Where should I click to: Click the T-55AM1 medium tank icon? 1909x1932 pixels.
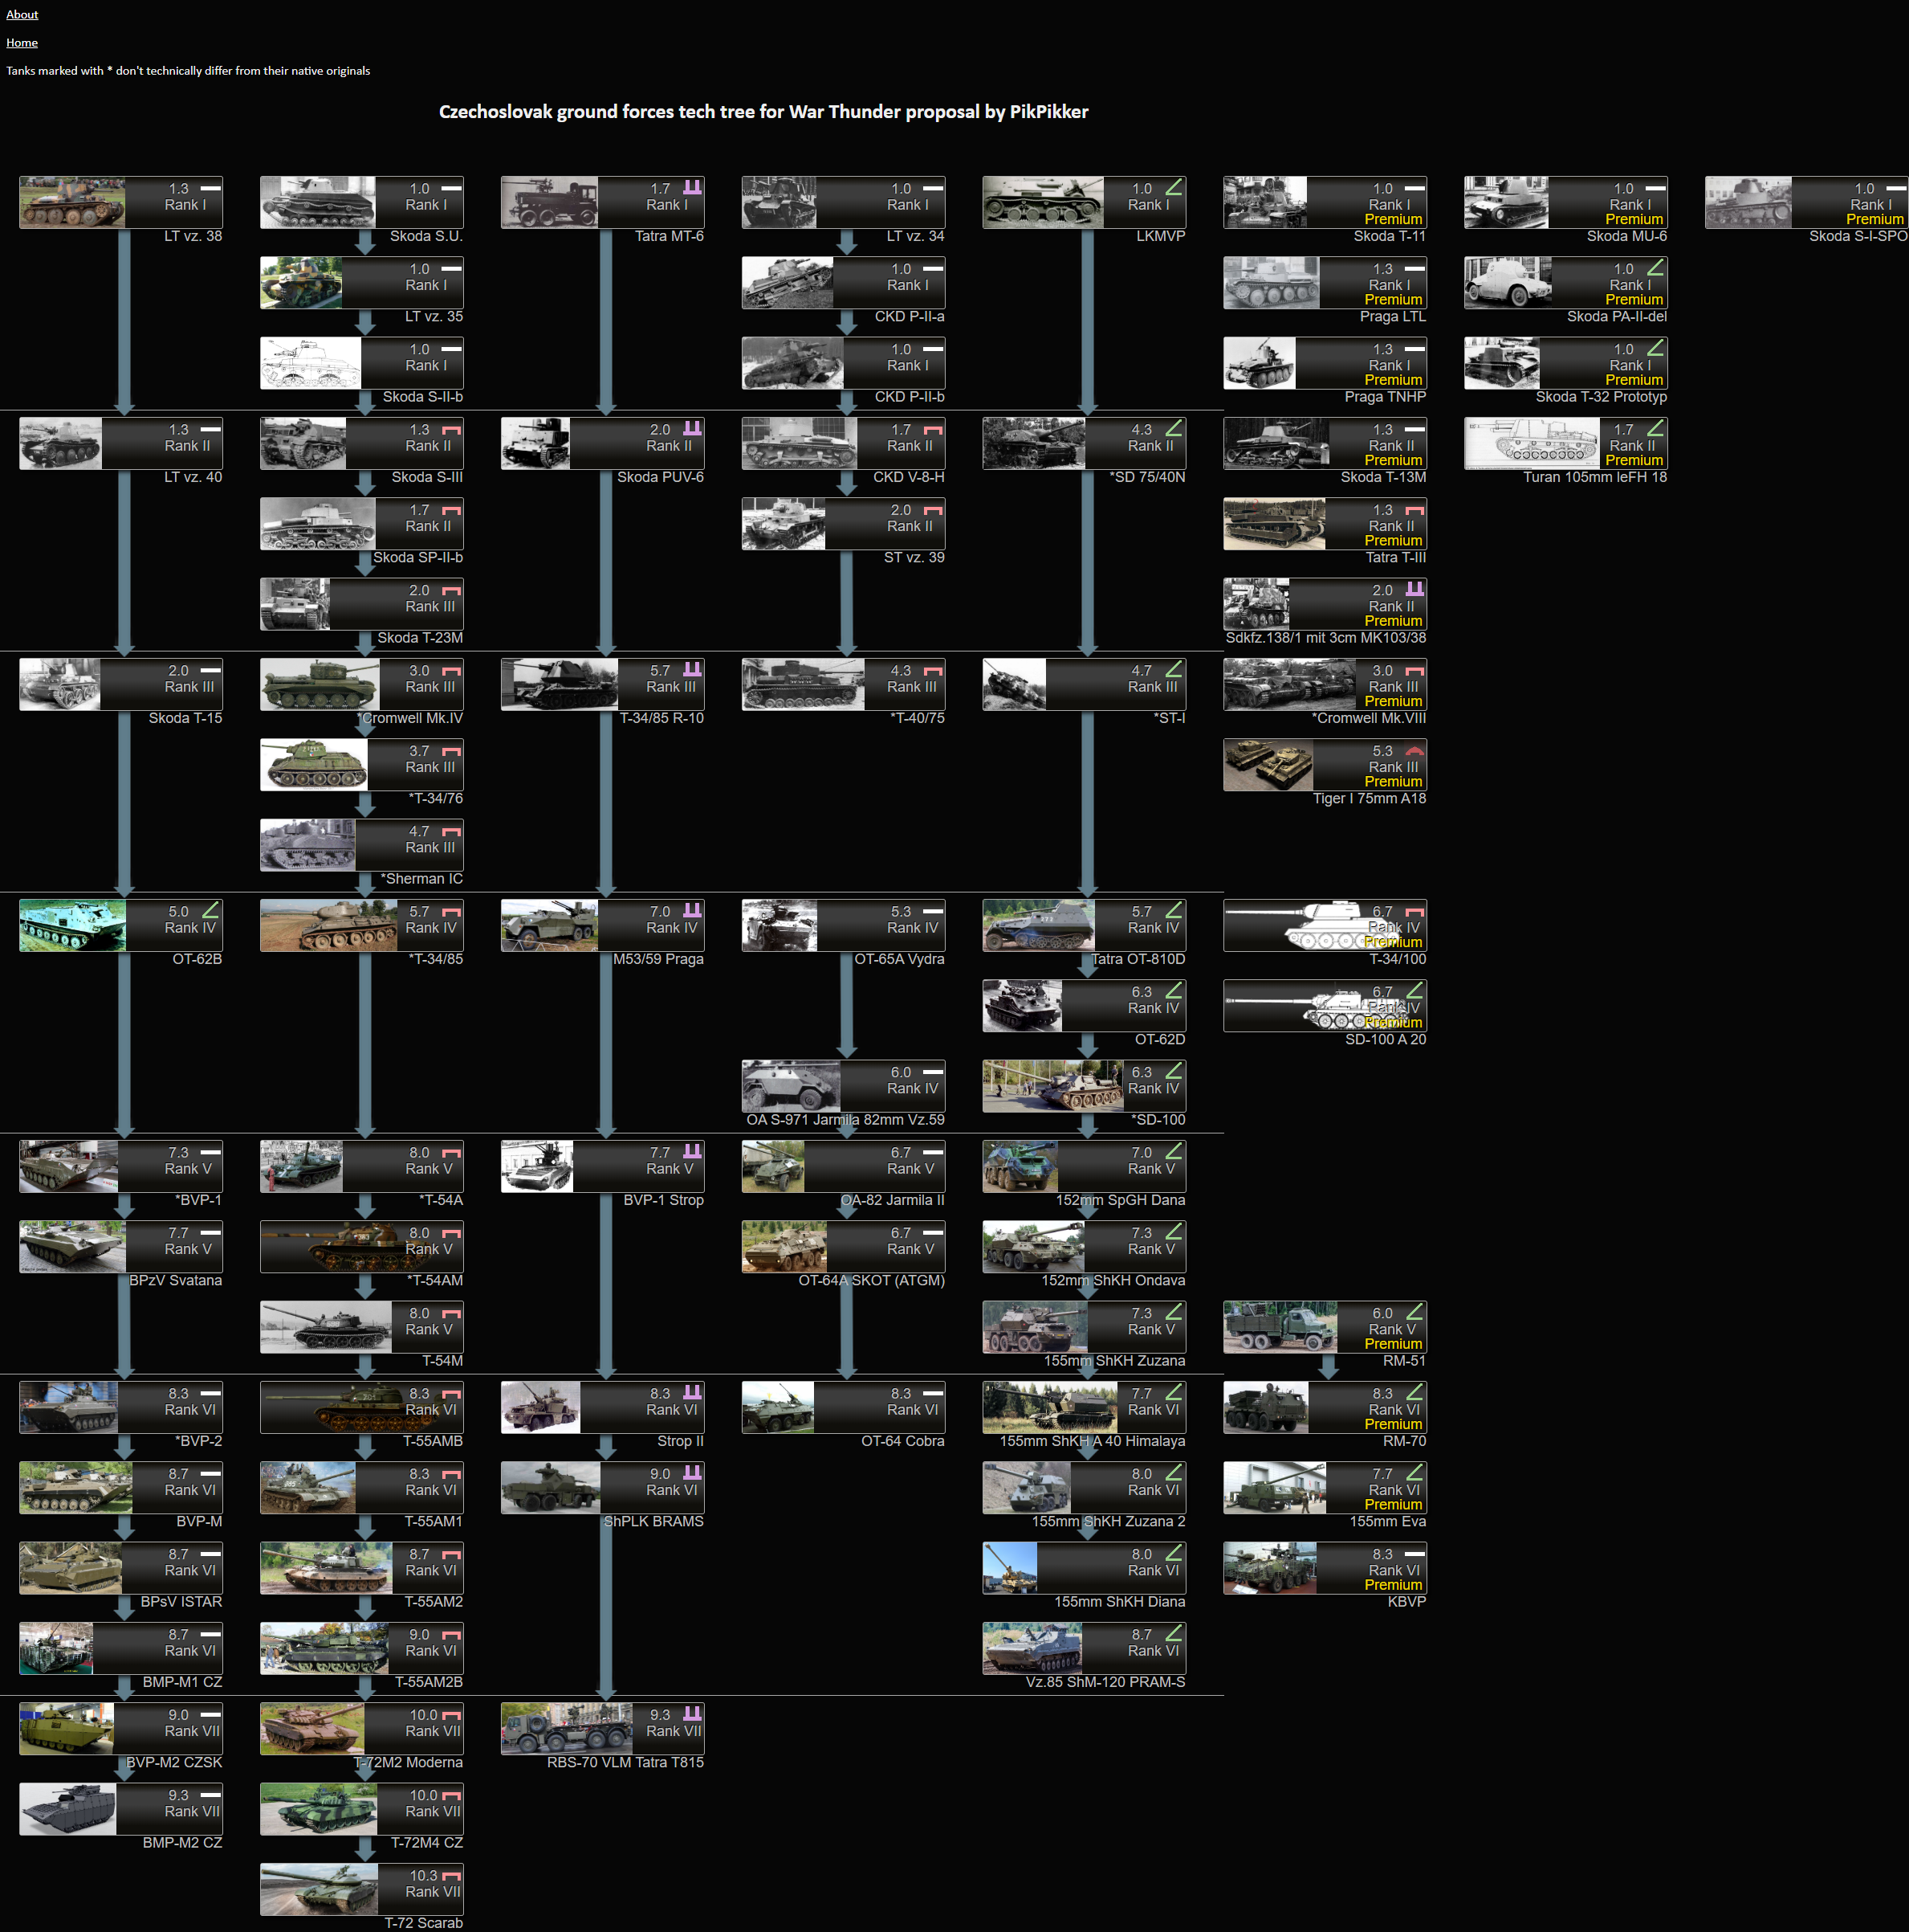click(451, 1473)
